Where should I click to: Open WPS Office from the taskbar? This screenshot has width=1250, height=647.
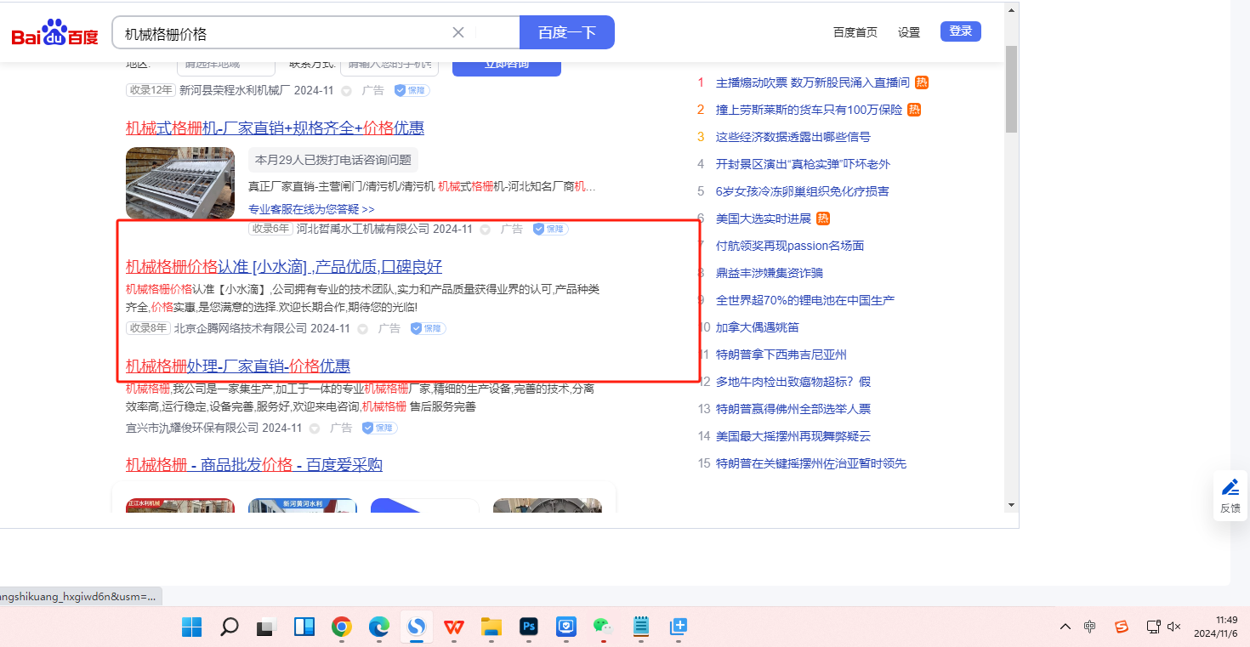click(454, 627)
